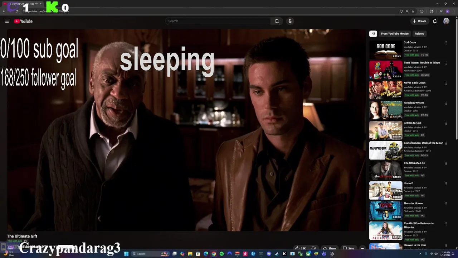This screenshot has width=458, height=258.
Task: Open the Heaven is for Real title
Action: click(415, 245)
